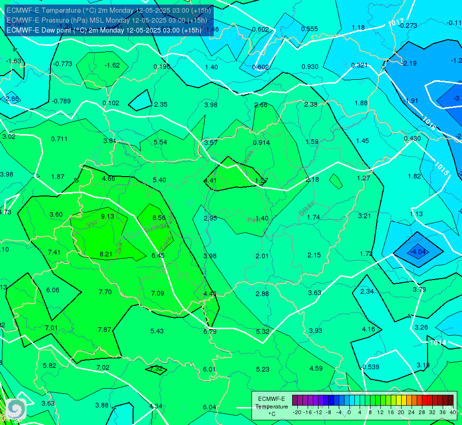Click the 1.74 value

coord(313,217)
